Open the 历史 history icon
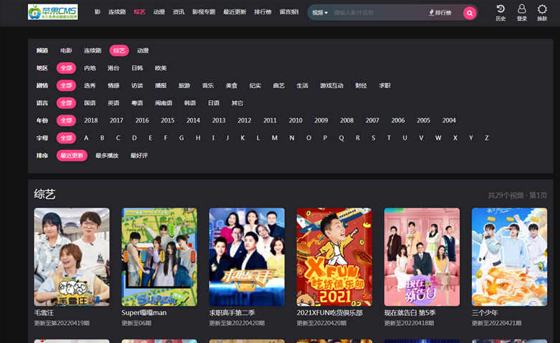 (501, 12)
